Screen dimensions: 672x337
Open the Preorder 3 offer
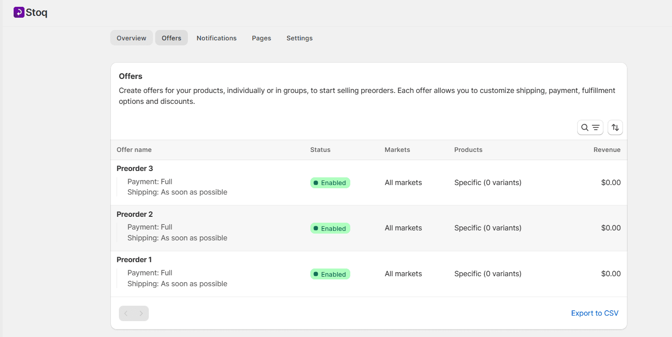point(135,169)
